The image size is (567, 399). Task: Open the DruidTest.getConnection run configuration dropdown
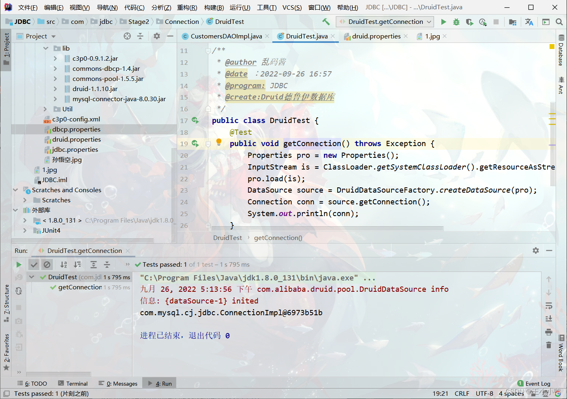[385, 22]
